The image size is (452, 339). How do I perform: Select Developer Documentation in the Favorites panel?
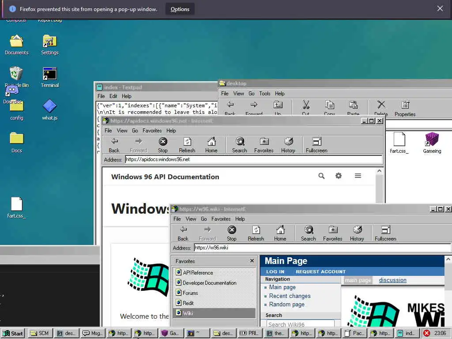(x=215, y=283)
